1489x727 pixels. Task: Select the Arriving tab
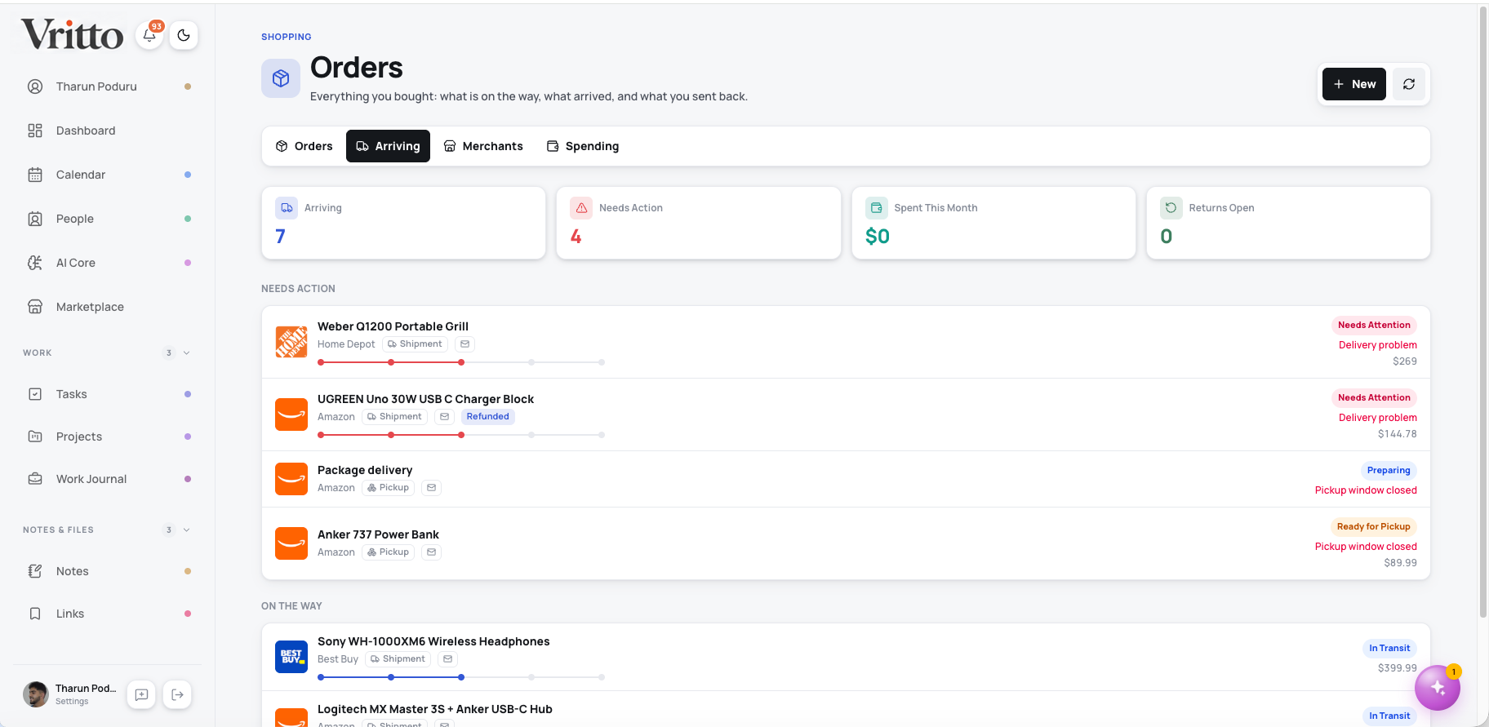tap(388, 146)
